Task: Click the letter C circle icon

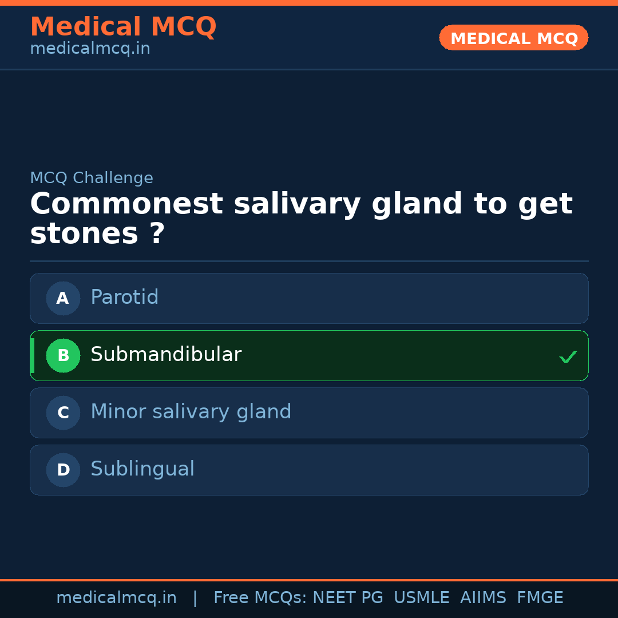Action: coord(63,413)
